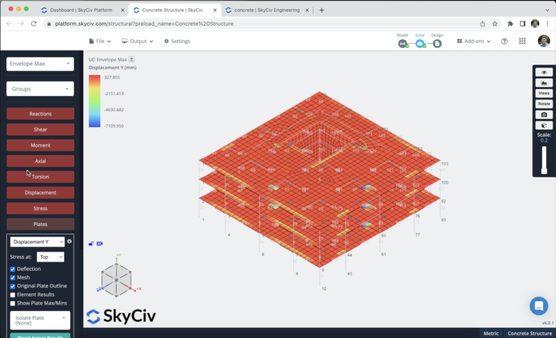Switch to Dashboard | SkyCiv Platform tab
Screen dimensions: 556x338
tap(81, 10)
